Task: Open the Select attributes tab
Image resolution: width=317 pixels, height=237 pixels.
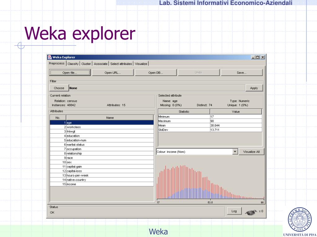Action: pyautogui.click(x=121, y=64)
